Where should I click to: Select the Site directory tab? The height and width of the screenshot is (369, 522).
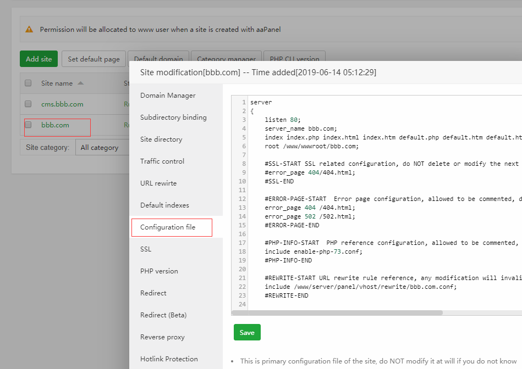click(x=161, y=139)
